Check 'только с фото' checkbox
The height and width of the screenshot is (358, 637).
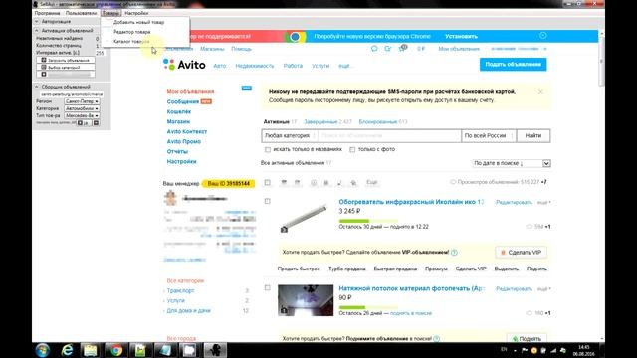coord(352,150)
